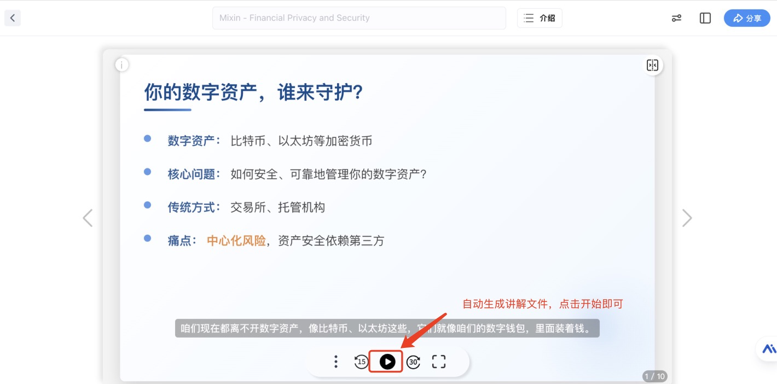777x384 pixels.
Task: Click the subtitle caption text bar
Action: (x=387, y=328)
